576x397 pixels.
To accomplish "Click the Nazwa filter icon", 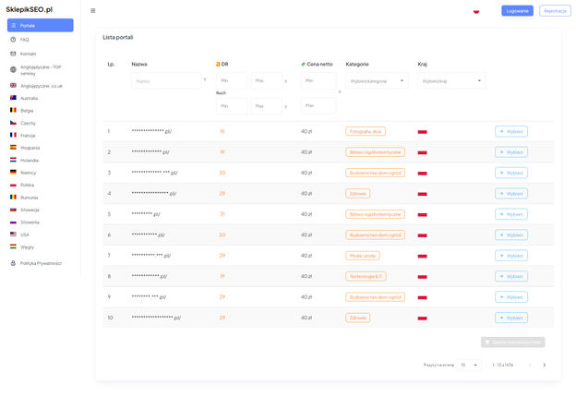I will pos(205,79).
